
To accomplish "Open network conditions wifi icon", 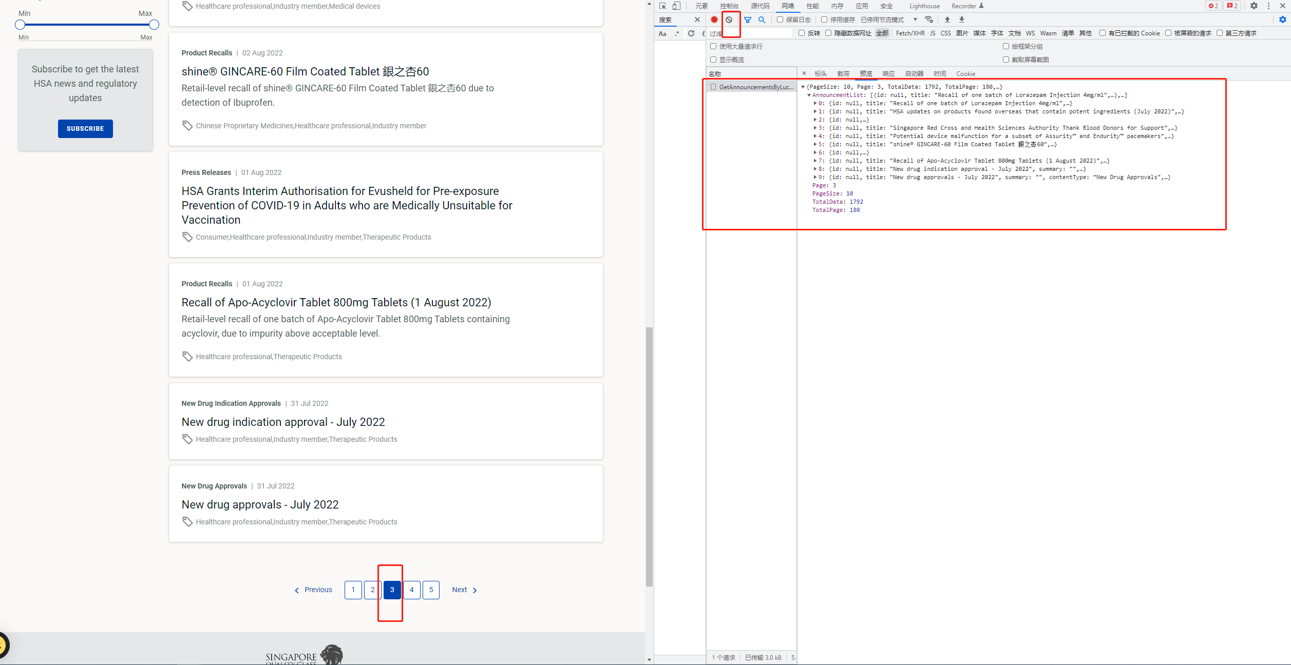I will pos(928,20).
